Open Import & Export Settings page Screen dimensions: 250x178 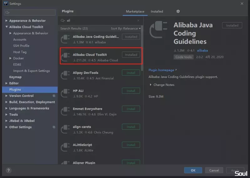click(31, 71)
